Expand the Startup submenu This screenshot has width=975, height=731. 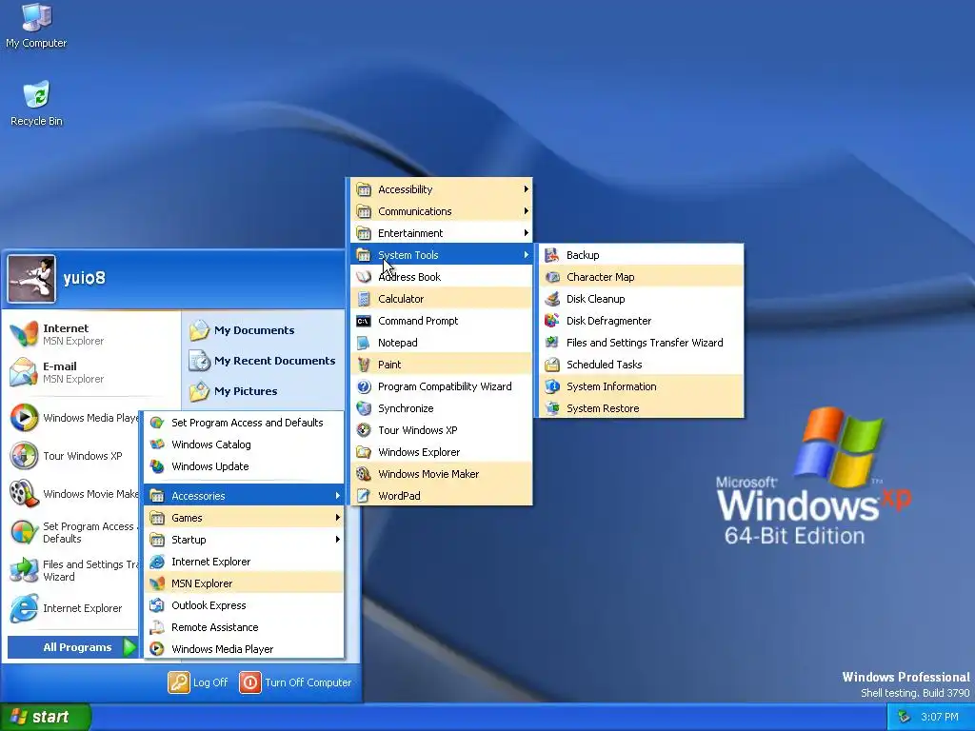[244, 540]
